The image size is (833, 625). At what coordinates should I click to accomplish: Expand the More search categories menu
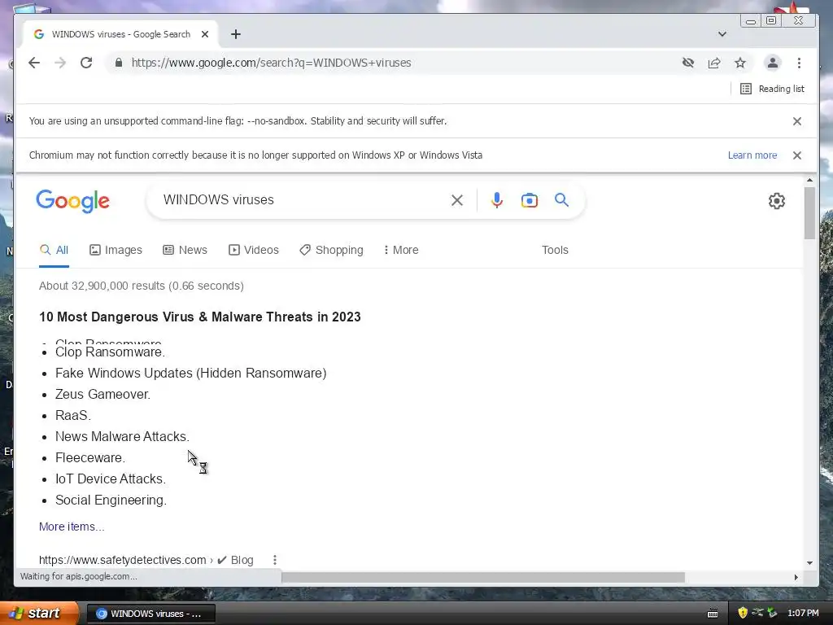click(x=401, y=250)
